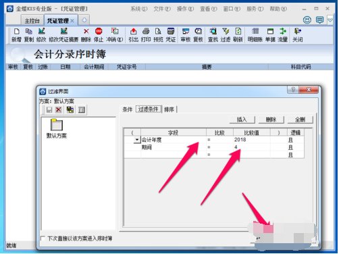
Task: Click the 引出 export icon
Action: 134,35
